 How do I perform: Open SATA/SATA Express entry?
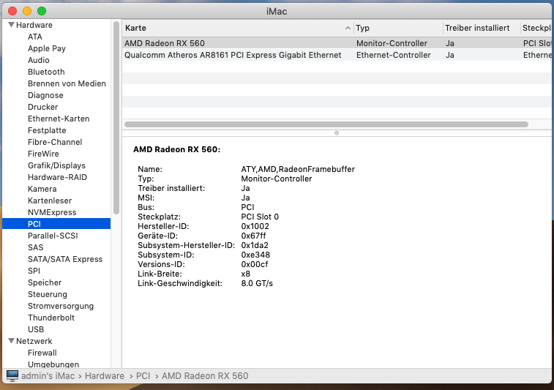(x=65, y=259)
